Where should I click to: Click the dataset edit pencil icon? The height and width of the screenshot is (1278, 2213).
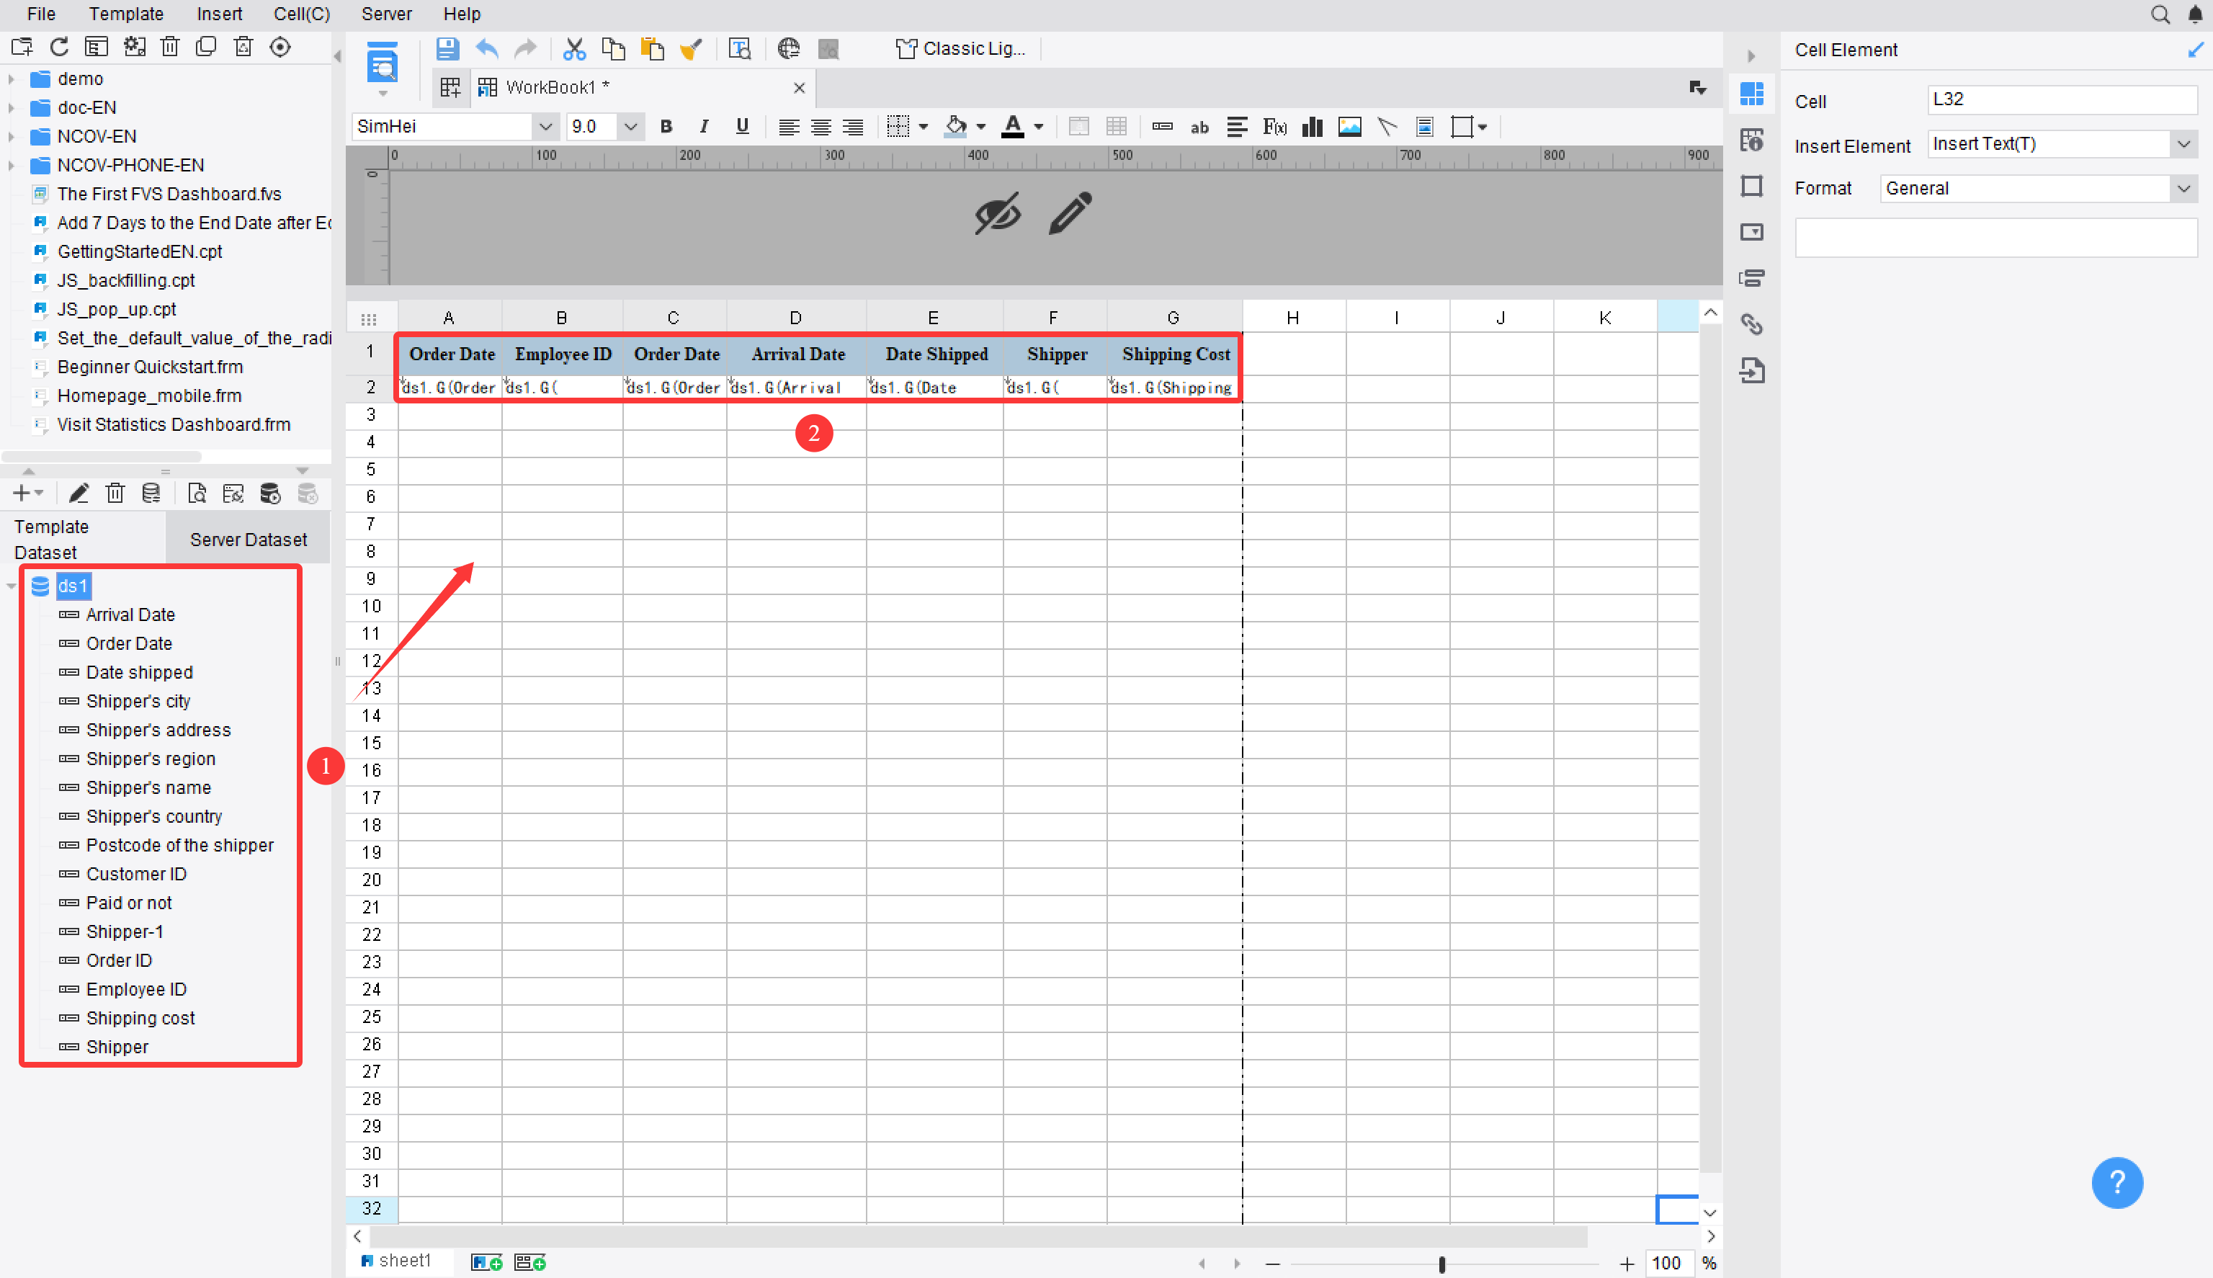click(x=79, y=493)
